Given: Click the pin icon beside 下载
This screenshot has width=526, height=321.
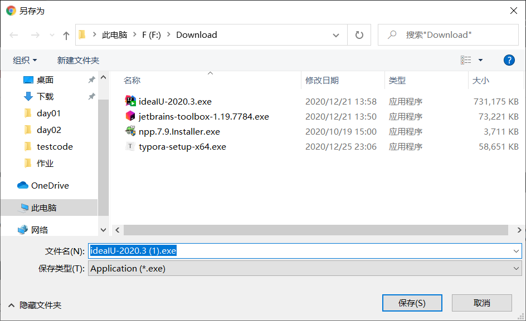Looking at the screenshot, I should pos(91,96).
